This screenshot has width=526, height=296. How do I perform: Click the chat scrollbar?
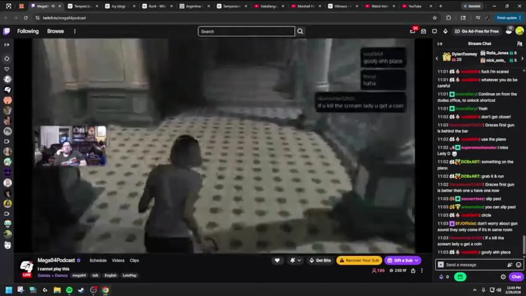524,245
